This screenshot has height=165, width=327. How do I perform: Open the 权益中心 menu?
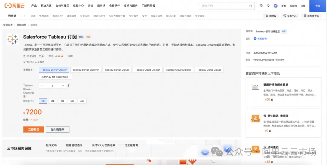coord(78,6)
